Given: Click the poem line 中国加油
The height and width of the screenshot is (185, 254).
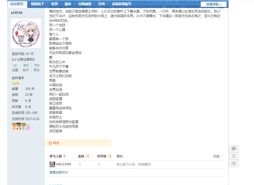Looking at the screenshot, I should [56, 85].
